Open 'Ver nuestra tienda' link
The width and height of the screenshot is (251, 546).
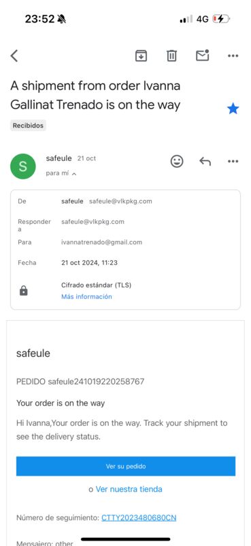tap(129, 489)
